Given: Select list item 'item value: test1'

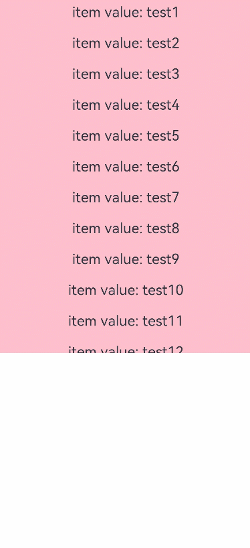Looking at the screenshot, I should (125, 13).
